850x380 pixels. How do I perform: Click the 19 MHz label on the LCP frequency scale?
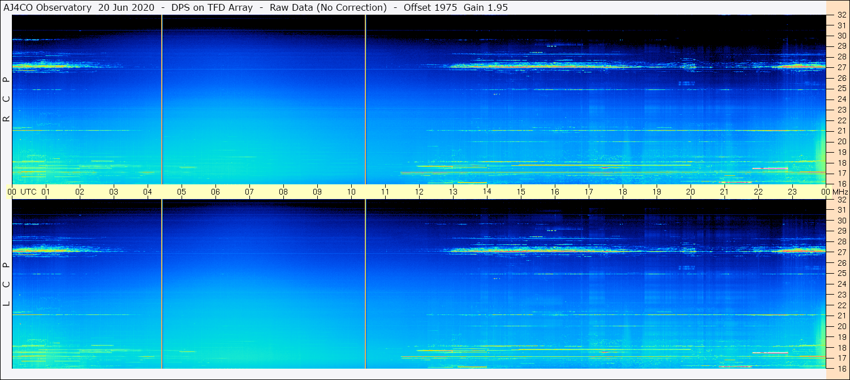tap(841, 336)
